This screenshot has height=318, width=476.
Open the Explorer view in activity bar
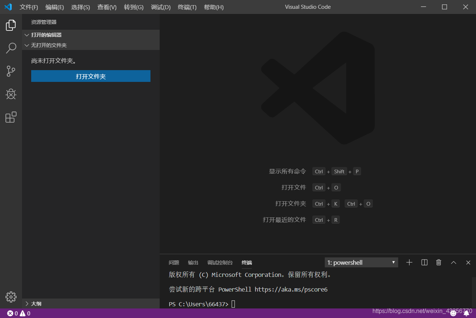11,25
